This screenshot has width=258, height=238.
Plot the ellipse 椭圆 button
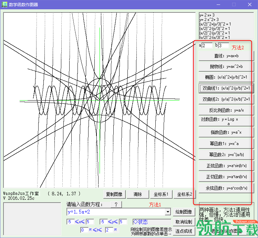[226, 77]
